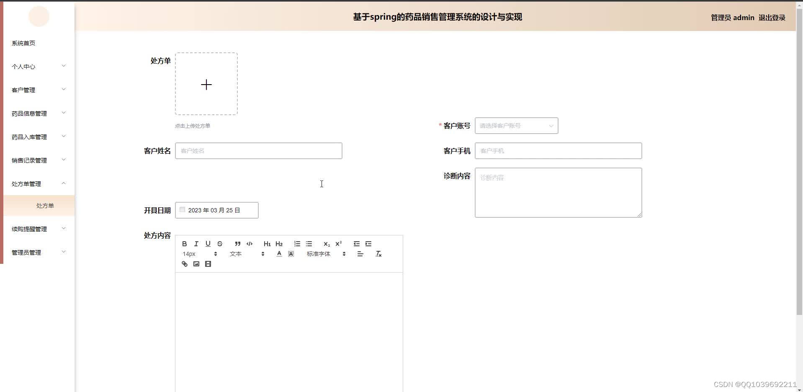Toggle underline formatting

[x=208, y=244]
